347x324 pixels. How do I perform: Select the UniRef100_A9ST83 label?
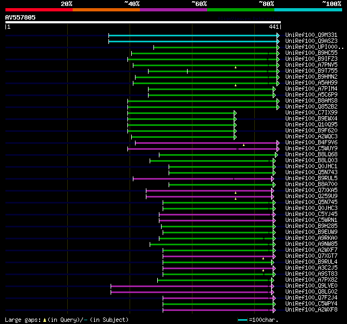coord(311,274)
